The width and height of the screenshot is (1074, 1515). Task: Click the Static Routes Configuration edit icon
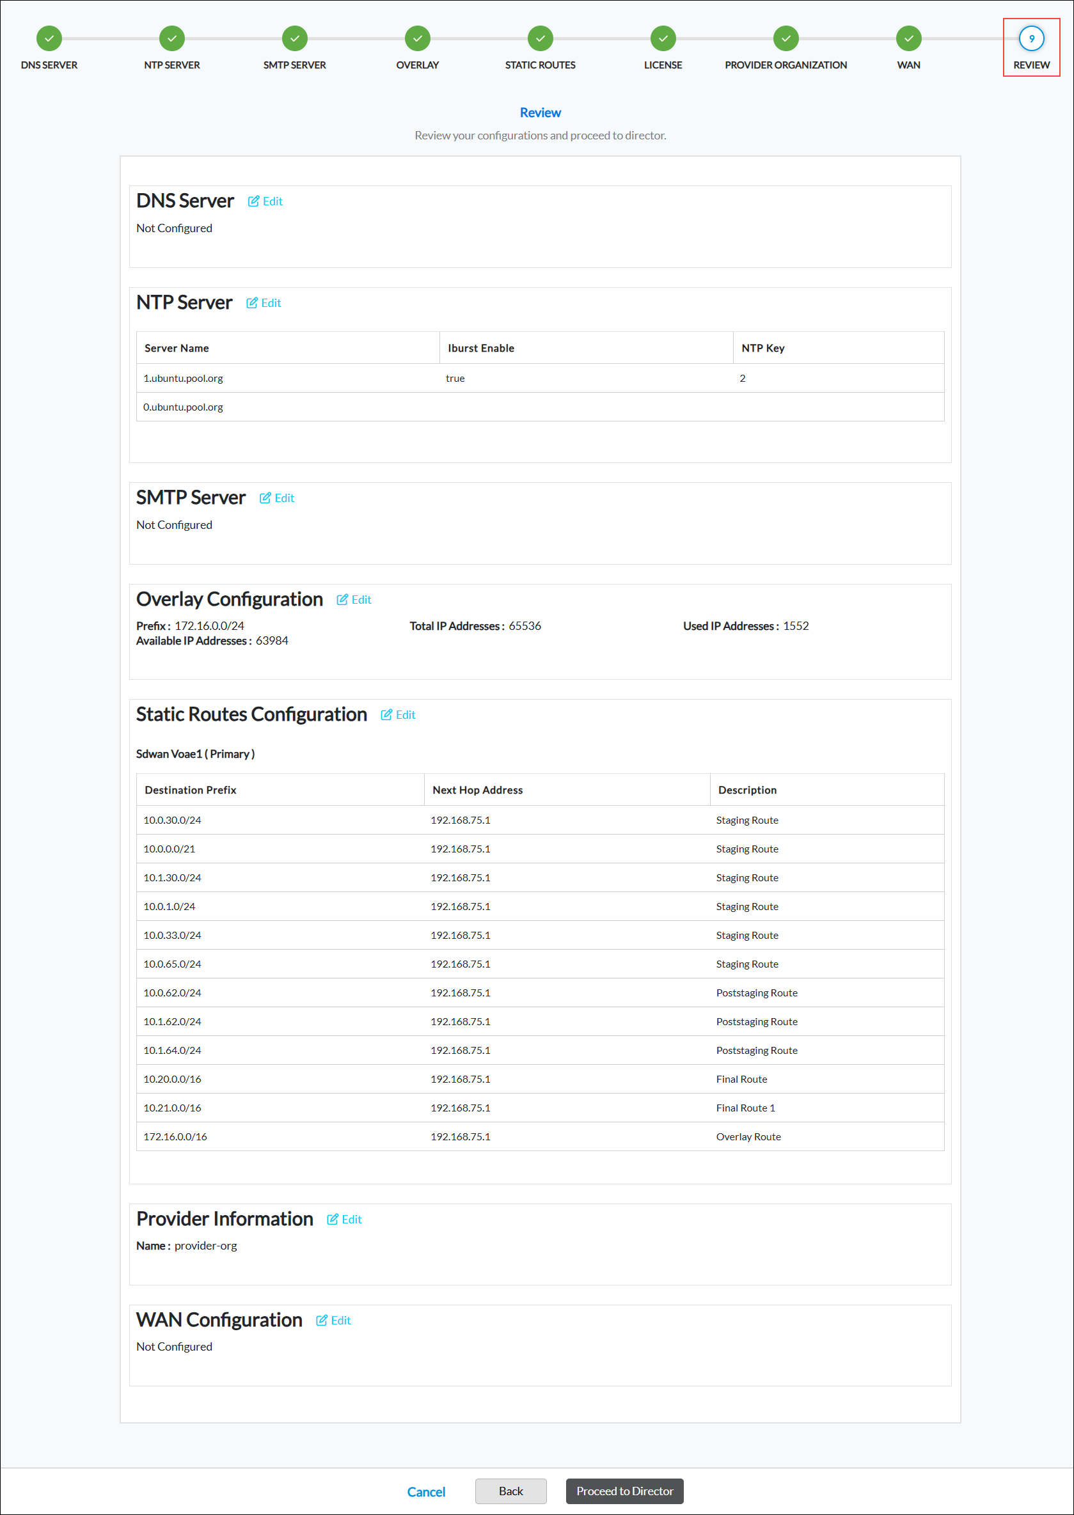[386, 715]
